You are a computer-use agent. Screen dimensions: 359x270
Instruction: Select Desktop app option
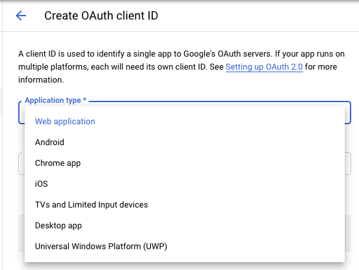tap(185, 226)
